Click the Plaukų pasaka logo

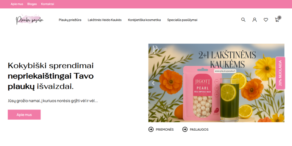click(x=30, y=19)
